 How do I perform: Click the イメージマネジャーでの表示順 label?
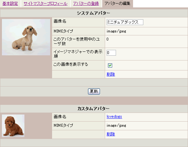click(78, 54)
